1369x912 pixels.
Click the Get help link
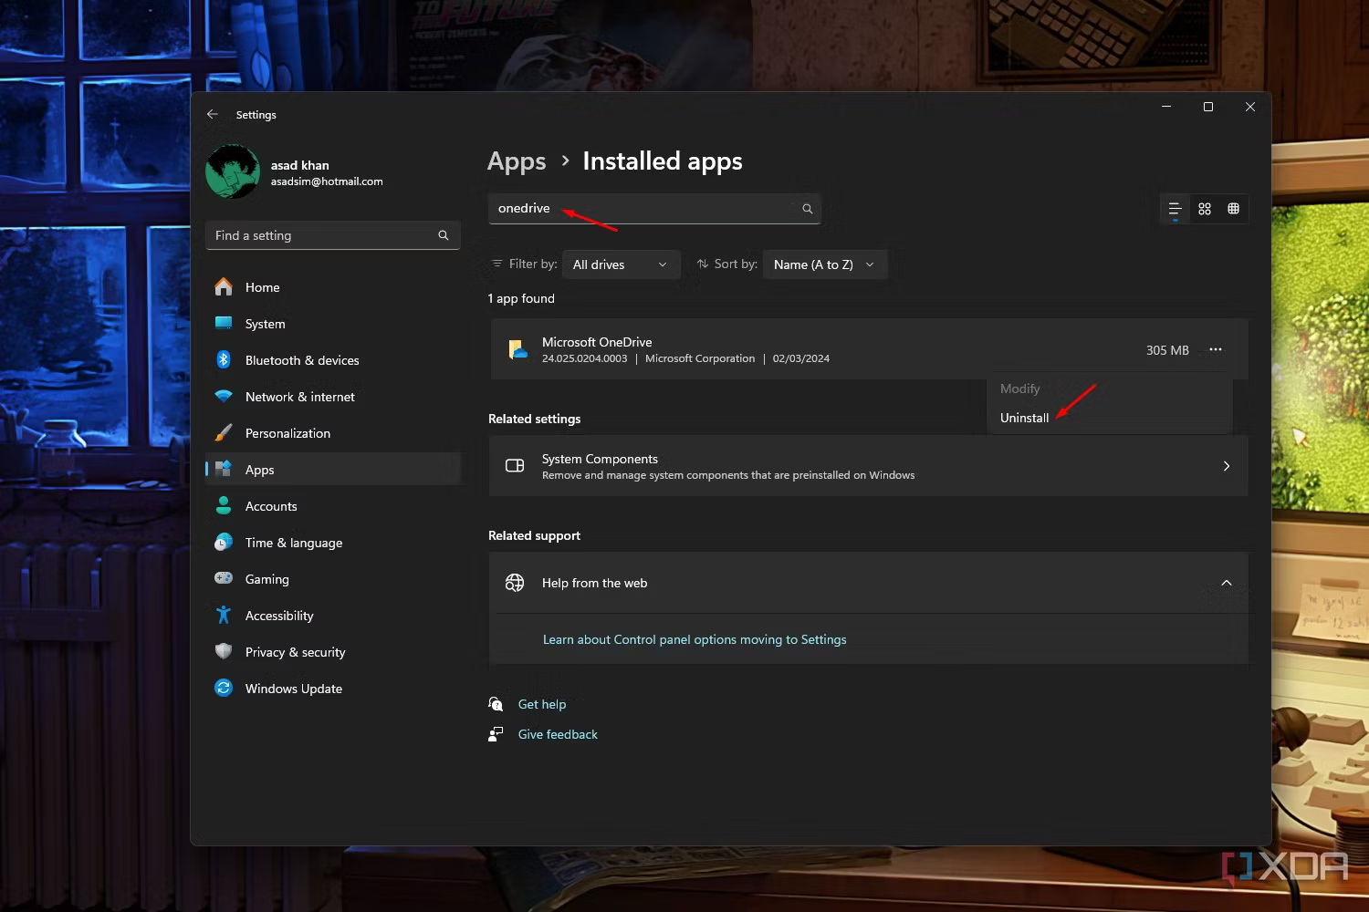542,704
